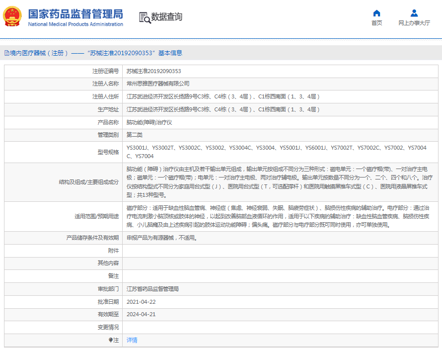Click the national emblem logo
Viewport: 442px width, 351px height.
click(12, 16)
